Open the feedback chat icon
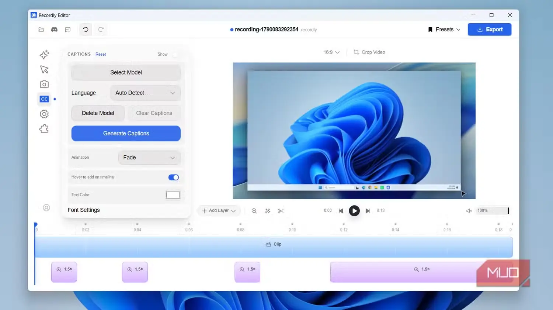553x310 pixels. click(x=67, y=30)
